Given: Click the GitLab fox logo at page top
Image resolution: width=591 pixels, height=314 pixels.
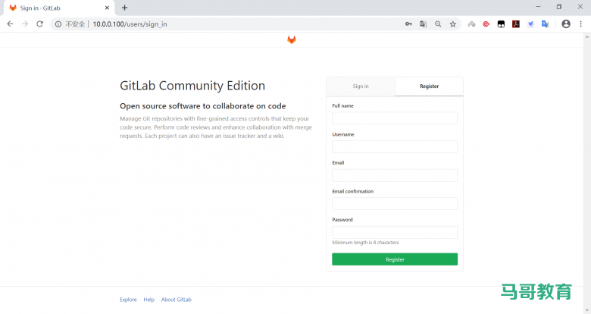Looking at the screenshot, I should tap(292, 39).
